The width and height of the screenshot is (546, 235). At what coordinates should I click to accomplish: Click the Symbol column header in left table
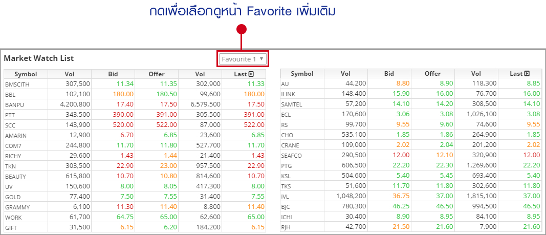click(26, 74)
